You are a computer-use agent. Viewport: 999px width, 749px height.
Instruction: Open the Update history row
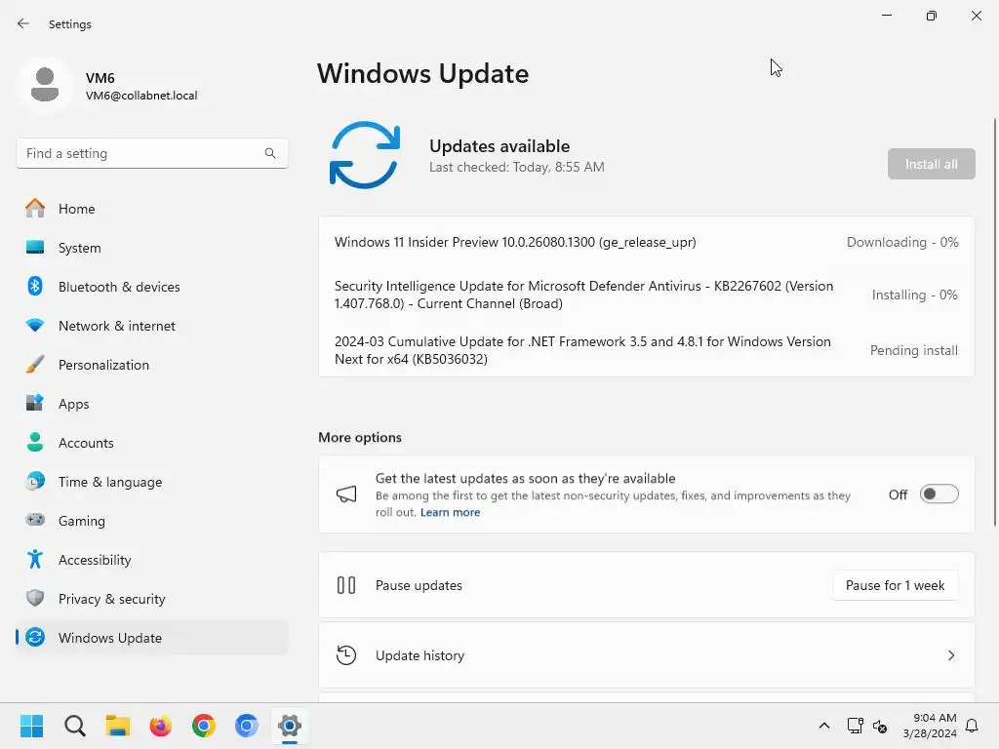(x=646, y=655)
